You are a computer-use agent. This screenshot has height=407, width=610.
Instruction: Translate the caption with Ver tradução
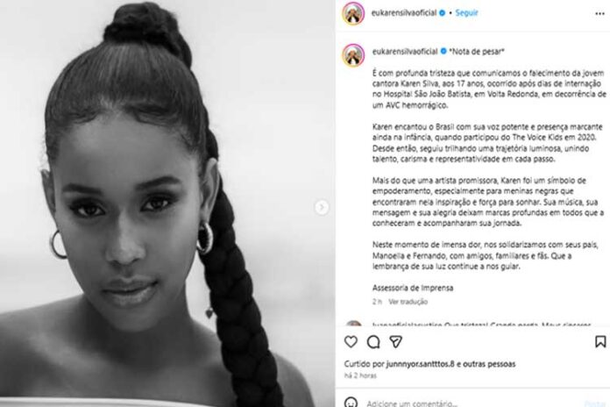coord(408,302)
